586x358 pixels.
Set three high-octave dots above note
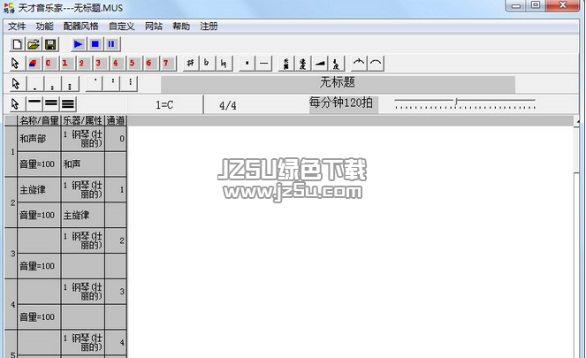[x=130, y=84]
